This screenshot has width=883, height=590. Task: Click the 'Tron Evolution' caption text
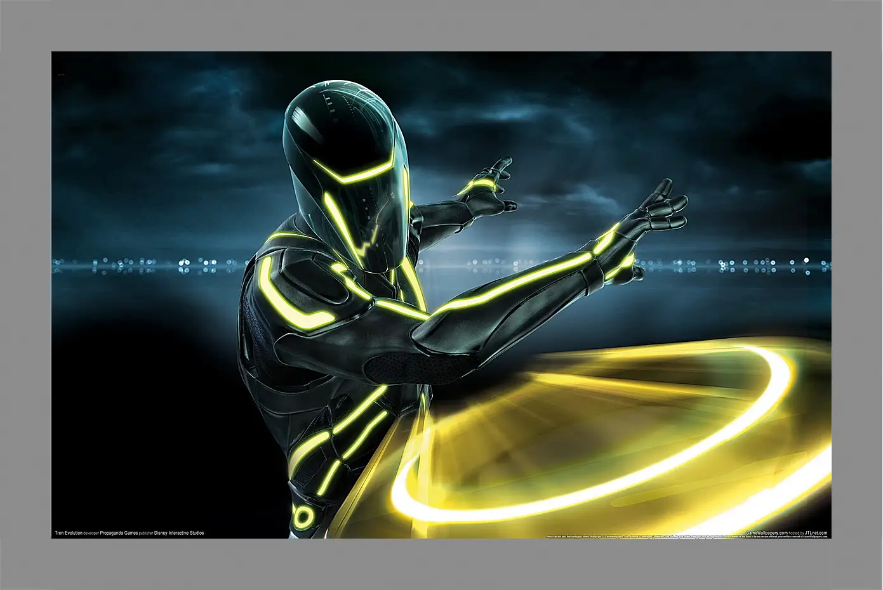click(x=69, y=533)
